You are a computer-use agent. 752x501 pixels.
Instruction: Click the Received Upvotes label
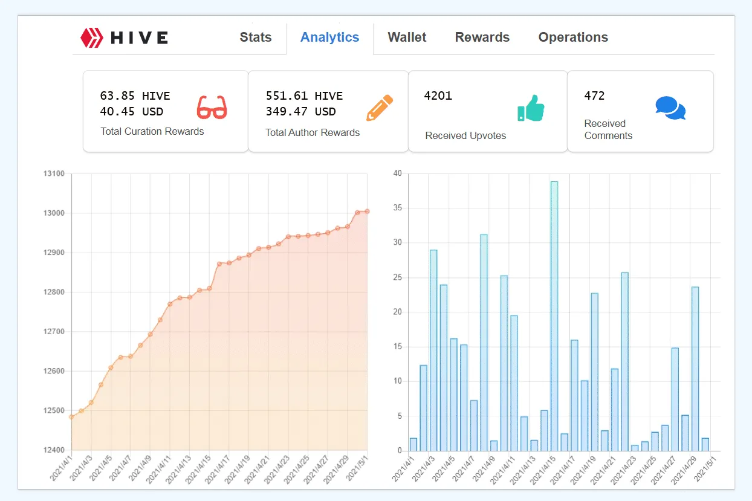465,135
